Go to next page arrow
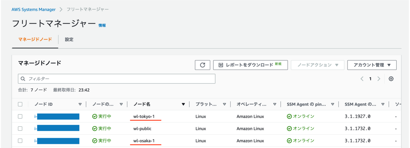410x148 pixels. pyautogui.click(x=379, y=79)
